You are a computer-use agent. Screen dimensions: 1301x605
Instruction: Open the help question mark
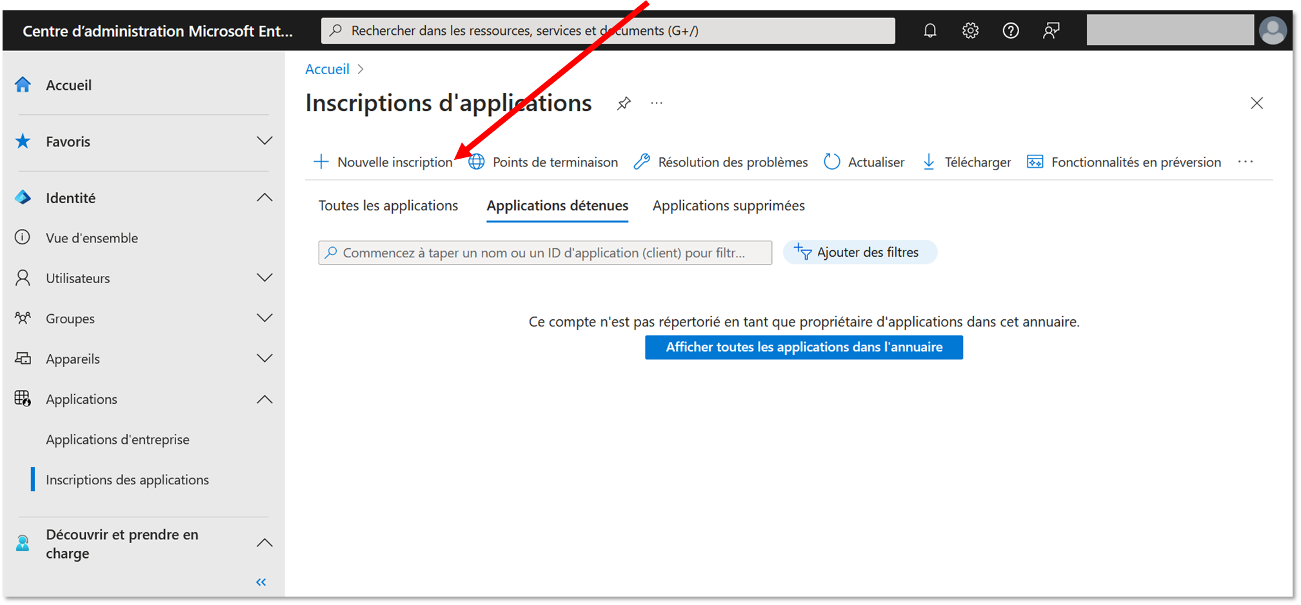[1011, 30]
